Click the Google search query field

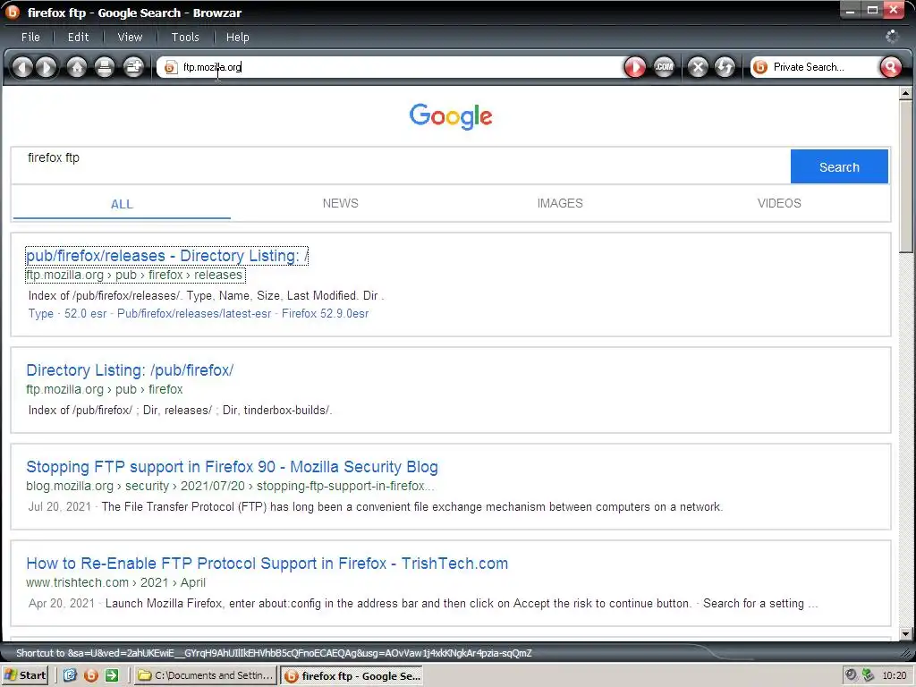click(401, 165)
